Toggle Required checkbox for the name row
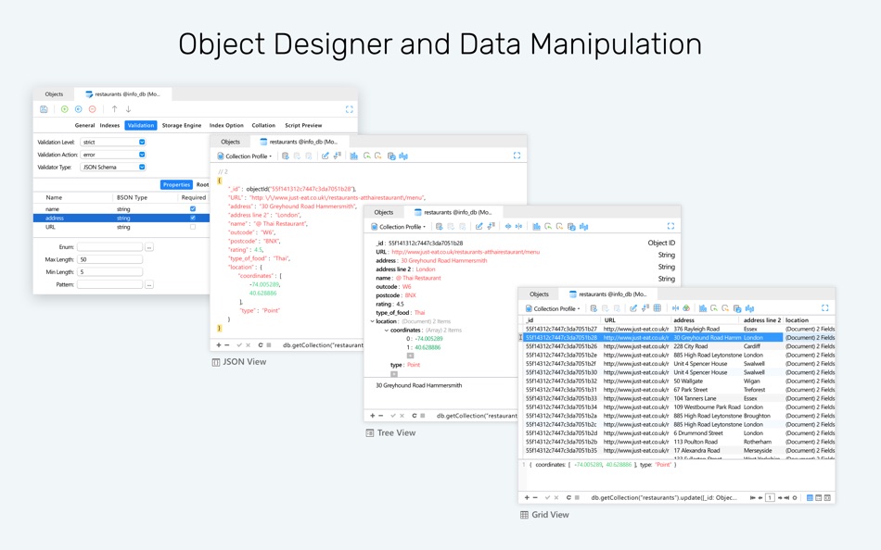Screen dimensions: 881x550 pos(193,208)
